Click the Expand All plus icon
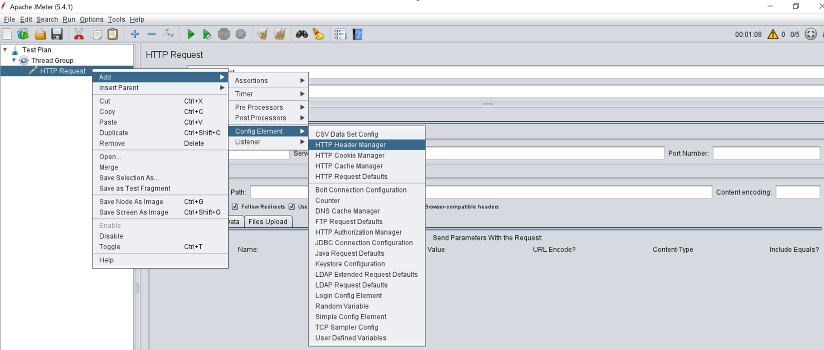824x350 pixels. click(135, 34)
